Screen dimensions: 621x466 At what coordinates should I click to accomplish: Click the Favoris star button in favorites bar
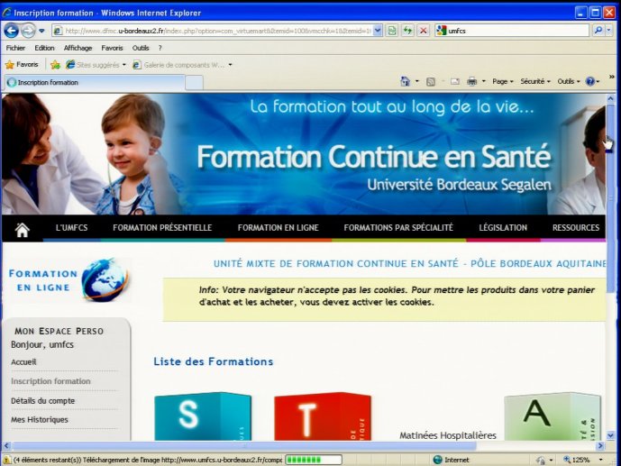pos(22,65)
